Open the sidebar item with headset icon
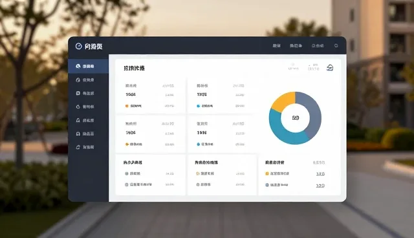 (x=85, y=134)
